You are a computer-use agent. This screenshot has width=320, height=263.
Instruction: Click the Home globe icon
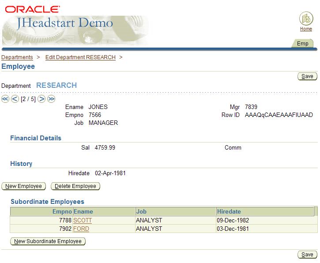coord(306,19)
